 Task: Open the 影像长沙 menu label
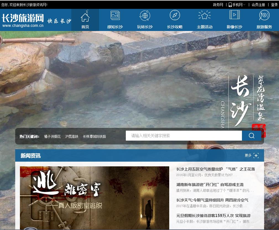pyautogui.click(x=234, y=27)
